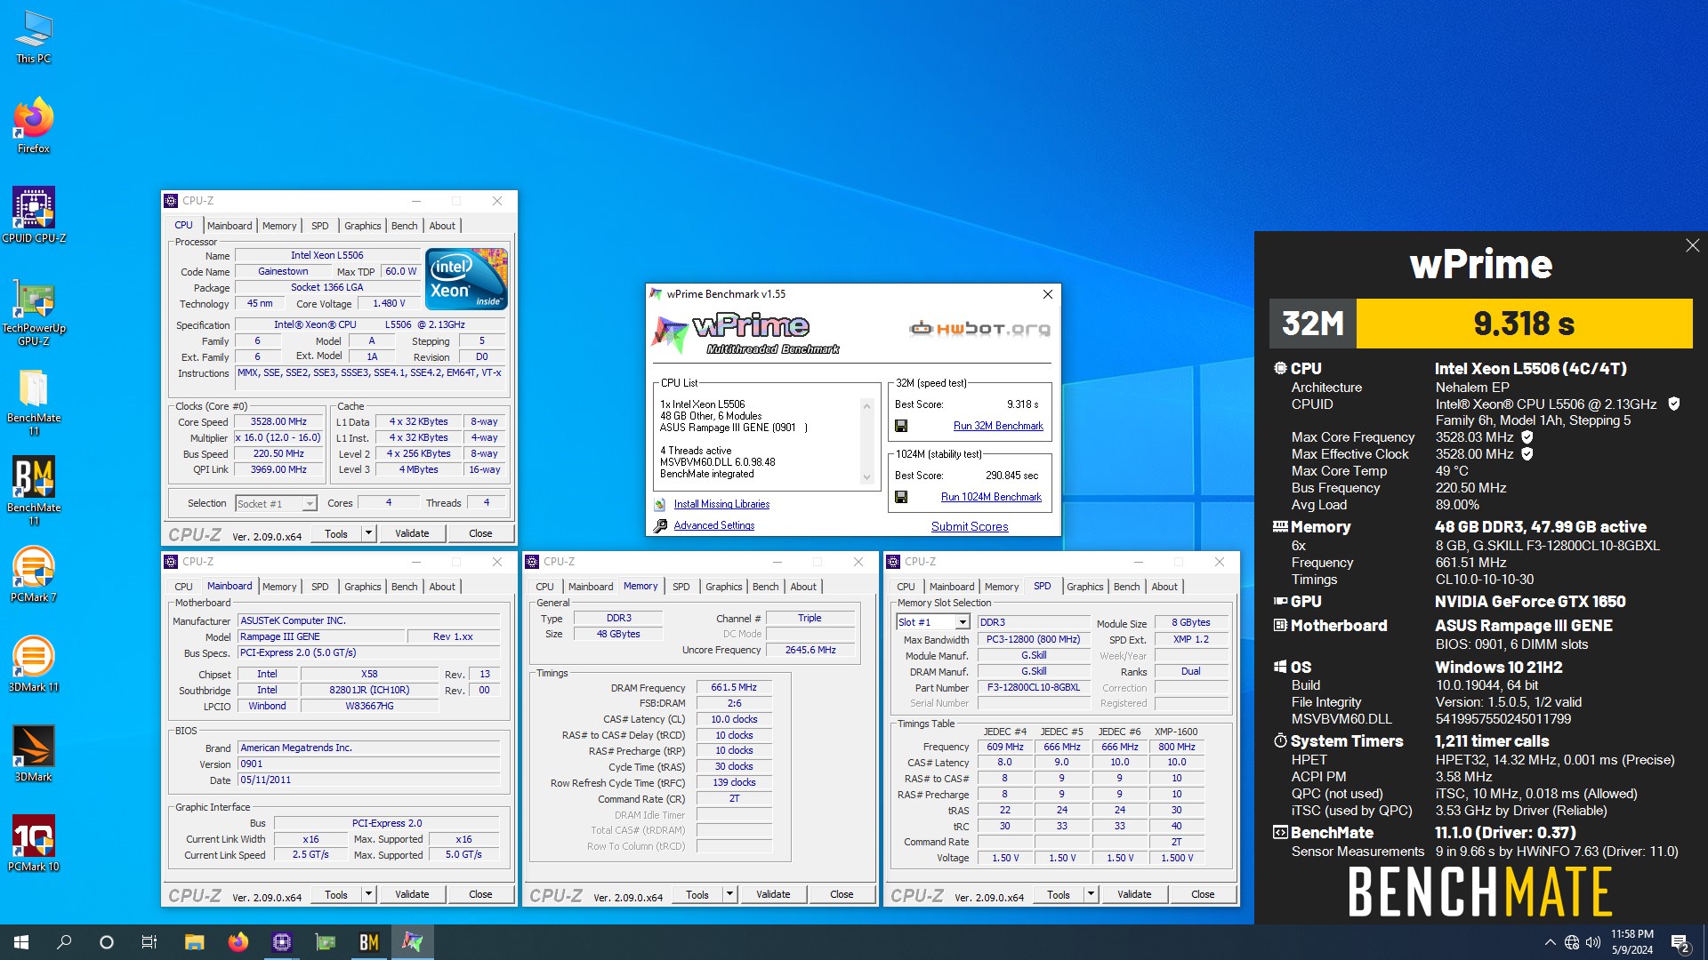Click the Windows Start button
Image resolution: width=1708 pixels, height=960 pixels.
point(21,942)
